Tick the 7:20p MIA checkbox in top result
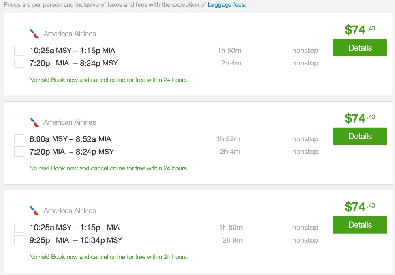Image resolution: width=395 pixels, height=275 pixels. pos(19,63)
